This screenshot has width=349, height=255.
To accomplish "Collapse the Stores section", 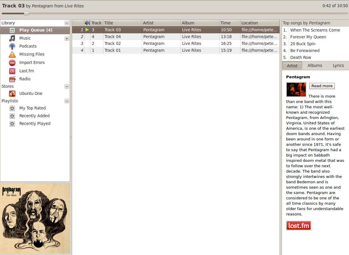I will [67, 86].
